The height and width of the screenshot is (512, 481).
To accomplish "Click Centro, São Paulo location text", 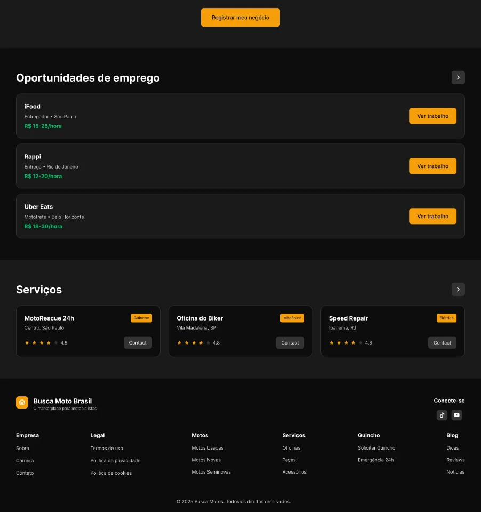I will [x=44, y=328].
